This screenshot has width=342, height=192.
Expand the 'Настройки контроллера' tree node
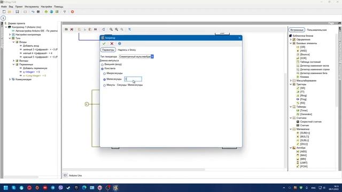click(10, 35)
